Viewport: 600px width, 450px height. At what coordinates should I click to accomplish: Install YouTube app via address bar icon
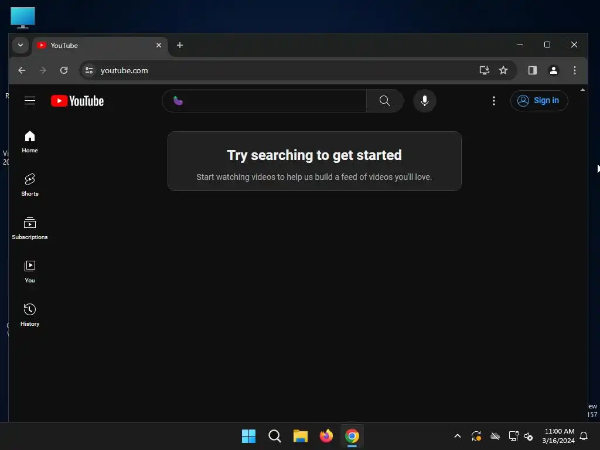(x=485, y=70)
